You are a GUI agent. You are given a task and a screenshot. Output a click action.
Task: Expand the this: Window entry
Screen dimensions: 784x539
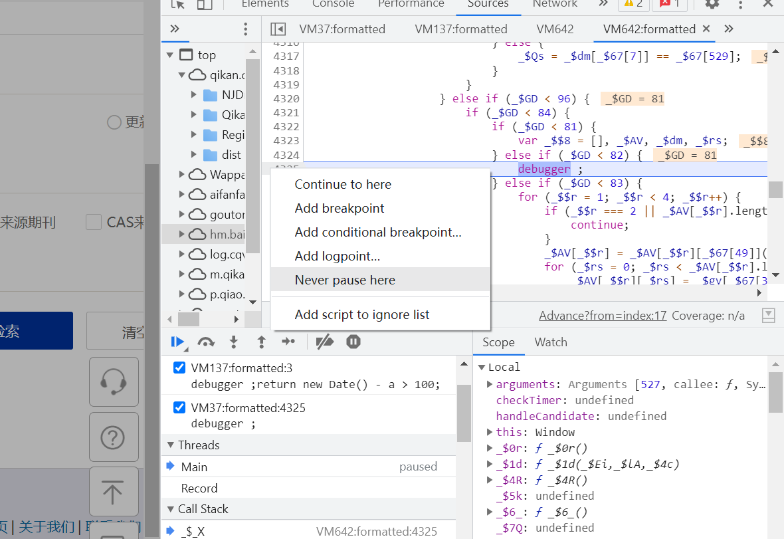tap(490, 432)
